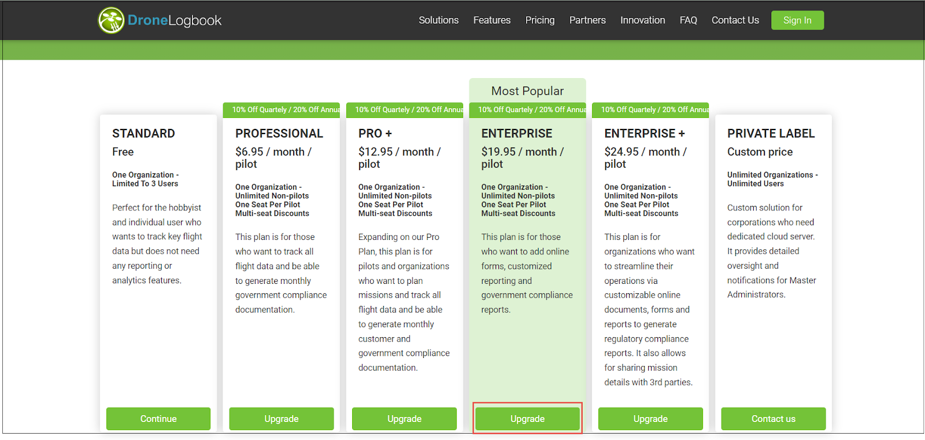
Task: Click the STANDARD plan heading
Action: click(143, 134)
